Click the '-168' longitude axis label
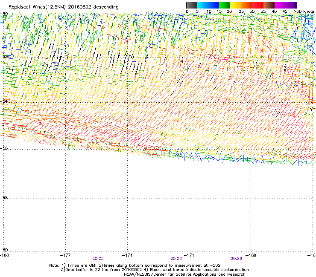Screen dimensions: 316x277 tap(251, 255)
